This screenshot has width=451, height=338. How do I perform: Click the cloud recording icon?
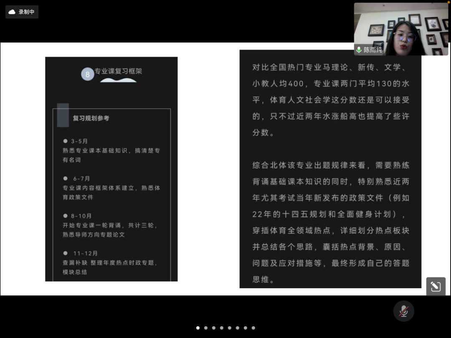pos(12,12)
